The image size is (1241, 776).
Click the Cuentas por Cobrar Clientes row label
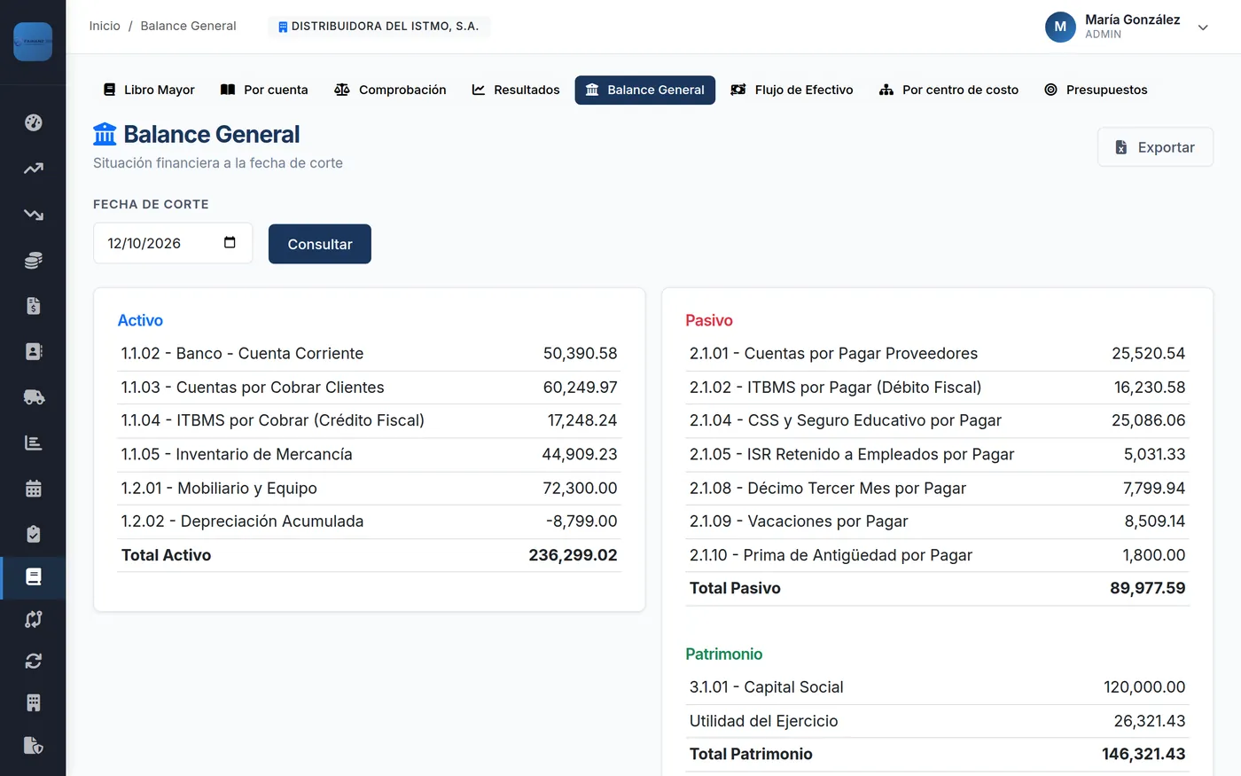pos(253,387)
